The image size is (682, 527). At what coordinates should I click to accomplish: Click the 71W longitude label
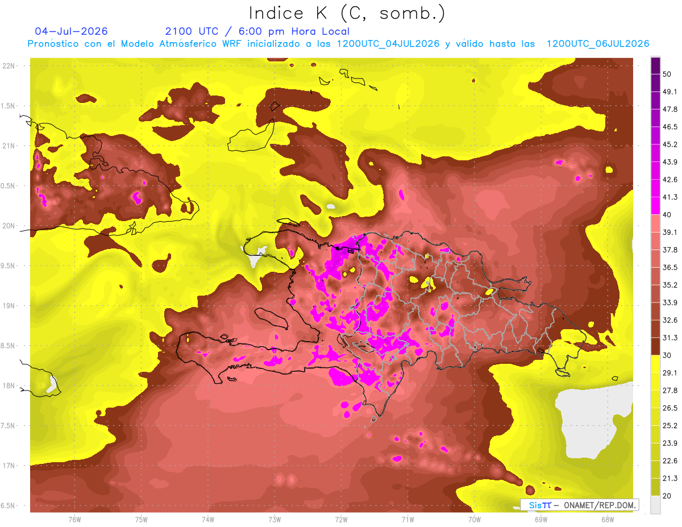click(407, 520)
